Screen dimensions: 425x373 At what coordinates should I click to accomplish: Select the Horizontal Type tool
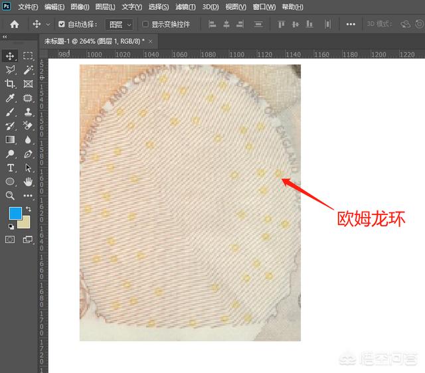click(x=11, y=168)
